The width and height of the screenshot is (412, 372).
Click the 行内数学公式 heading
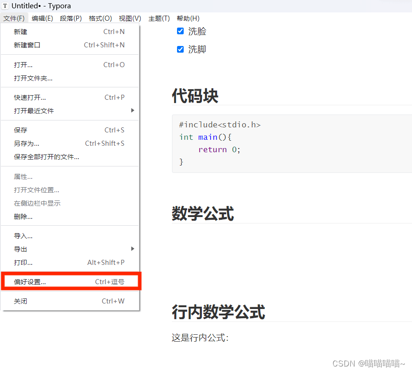coord(218,312)
